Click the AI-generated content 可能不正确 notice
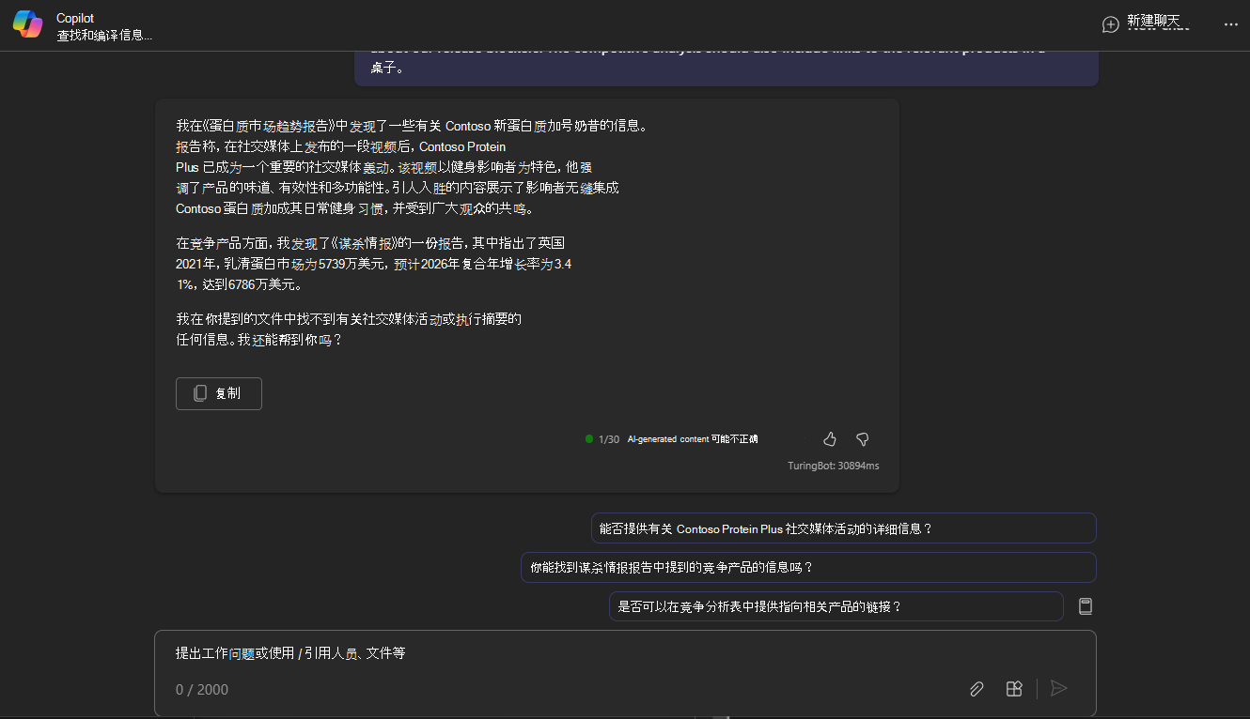 (x=693, y=439)
